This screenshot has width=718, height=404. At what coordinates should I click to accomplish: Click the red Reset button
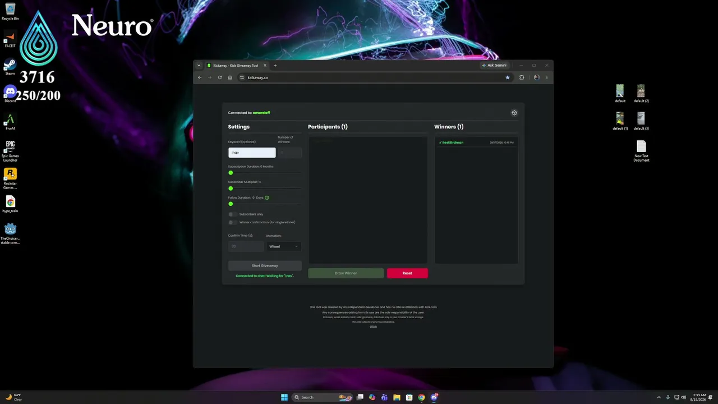(x=407, y=273)
